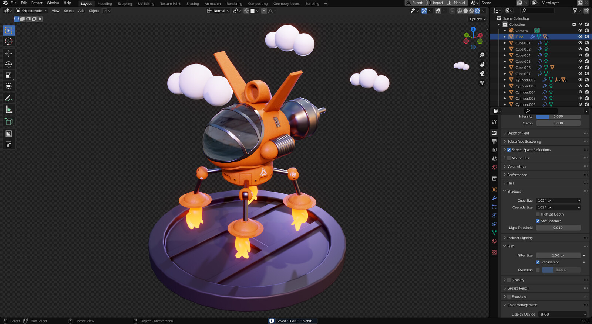Switch perspective/orthographic grid icon
592x324 pixels.
pos(482,83)
